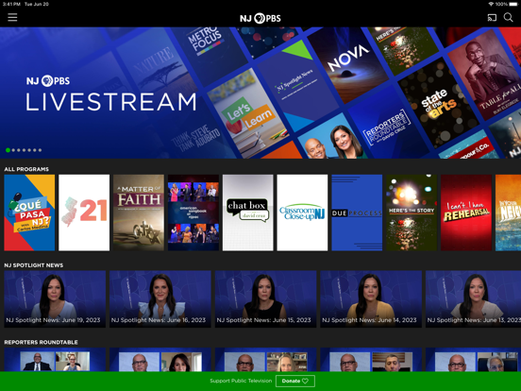Click the NJ Spotlight News section heading
The height and width of the screenshot is (391, 521).
(34, 265)
